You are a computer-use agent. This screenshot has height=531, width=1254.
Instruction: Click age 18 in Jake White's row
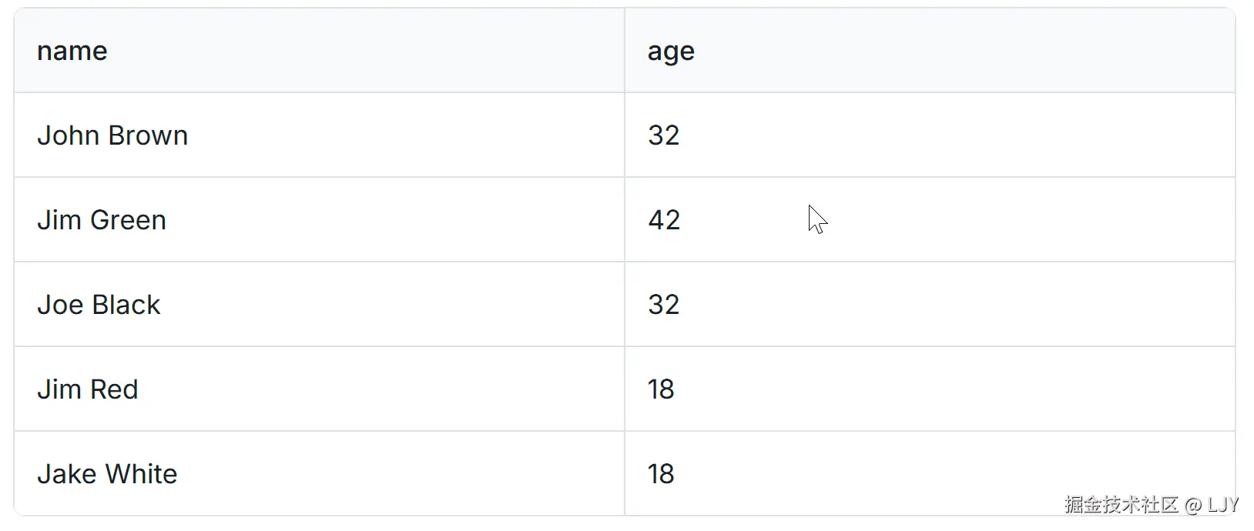point(661,474)
